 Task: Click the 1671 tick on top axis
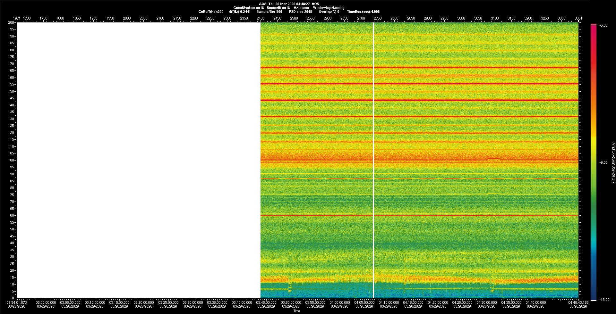coord(17,18)
